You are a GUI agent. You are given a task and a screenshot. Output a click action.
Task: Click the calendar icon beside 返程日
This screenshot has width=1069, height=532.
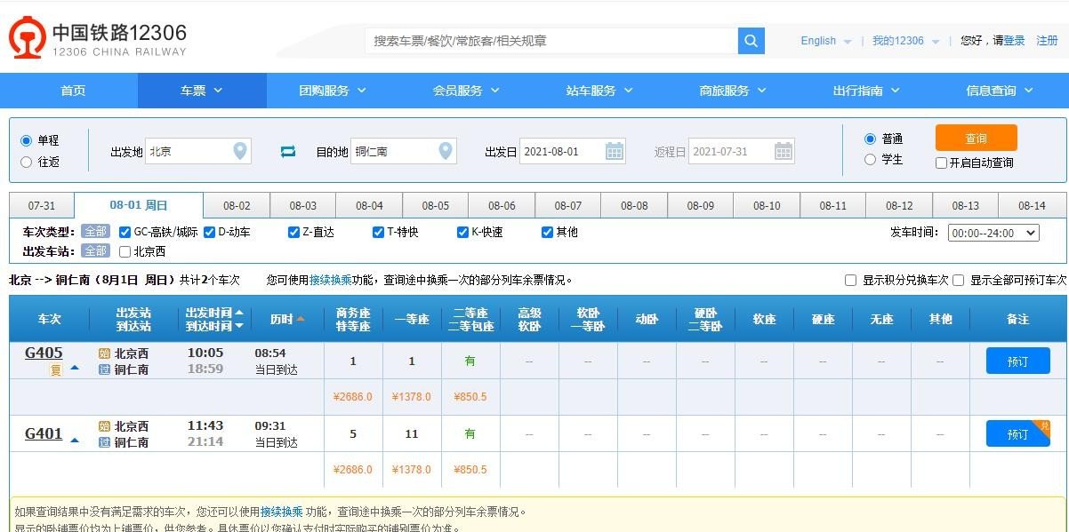tap(782, 151)
